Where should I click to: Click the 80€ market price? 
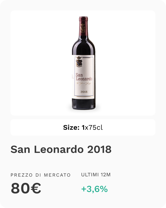click(26, 188)
